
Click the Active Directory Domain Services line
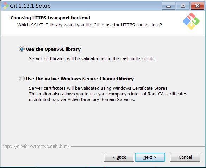click(82, 100)
